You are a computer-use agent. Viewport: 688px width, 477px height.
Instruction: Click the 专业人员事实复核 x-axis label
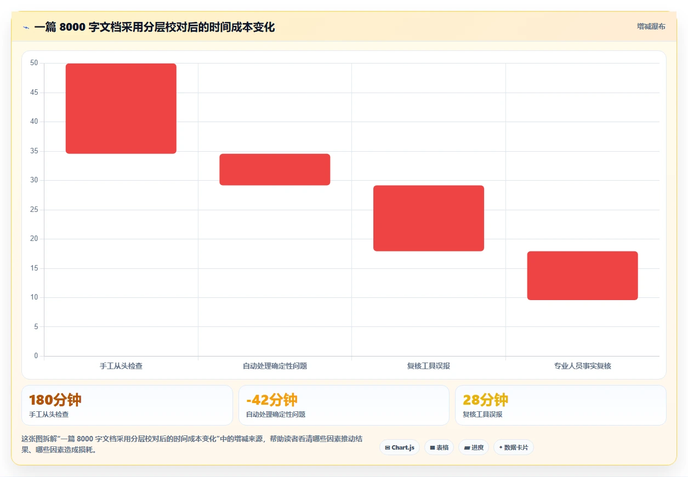tap(582, 366)
